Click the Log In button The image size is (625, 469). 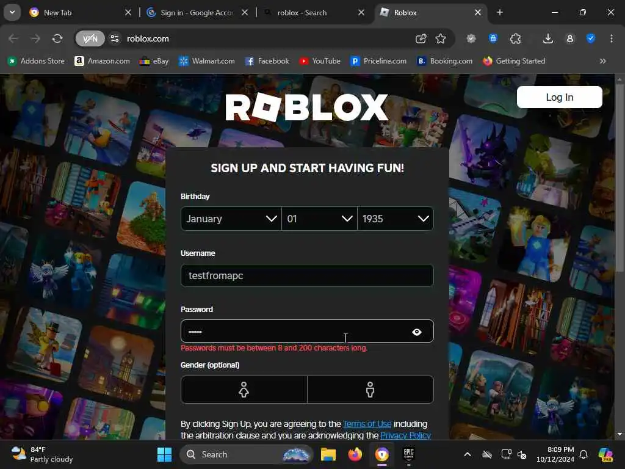[x=559, y=97]
